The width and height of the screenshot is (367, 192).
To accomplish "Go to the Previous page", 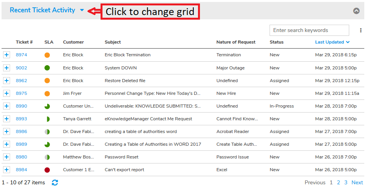I will [x=315, y=183].
